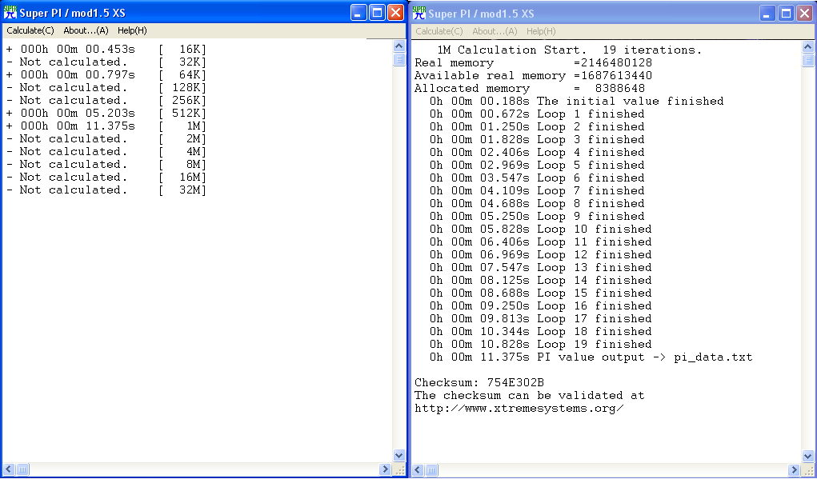Select the 8M 'Not calculated.' row

106,164
